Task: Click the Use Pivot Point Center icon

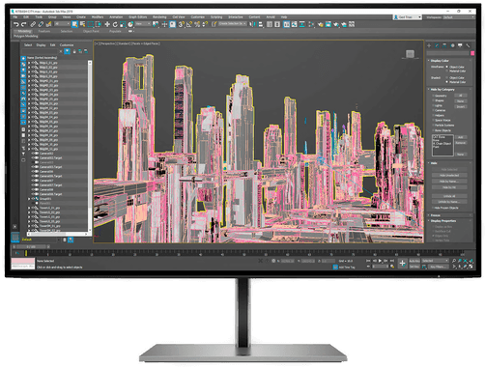Action: (156, 24)
